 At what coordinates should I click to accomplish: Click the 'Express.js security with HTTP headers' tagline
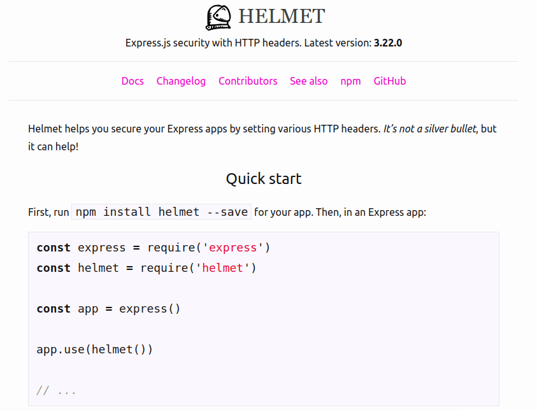(x=213, y=43)
